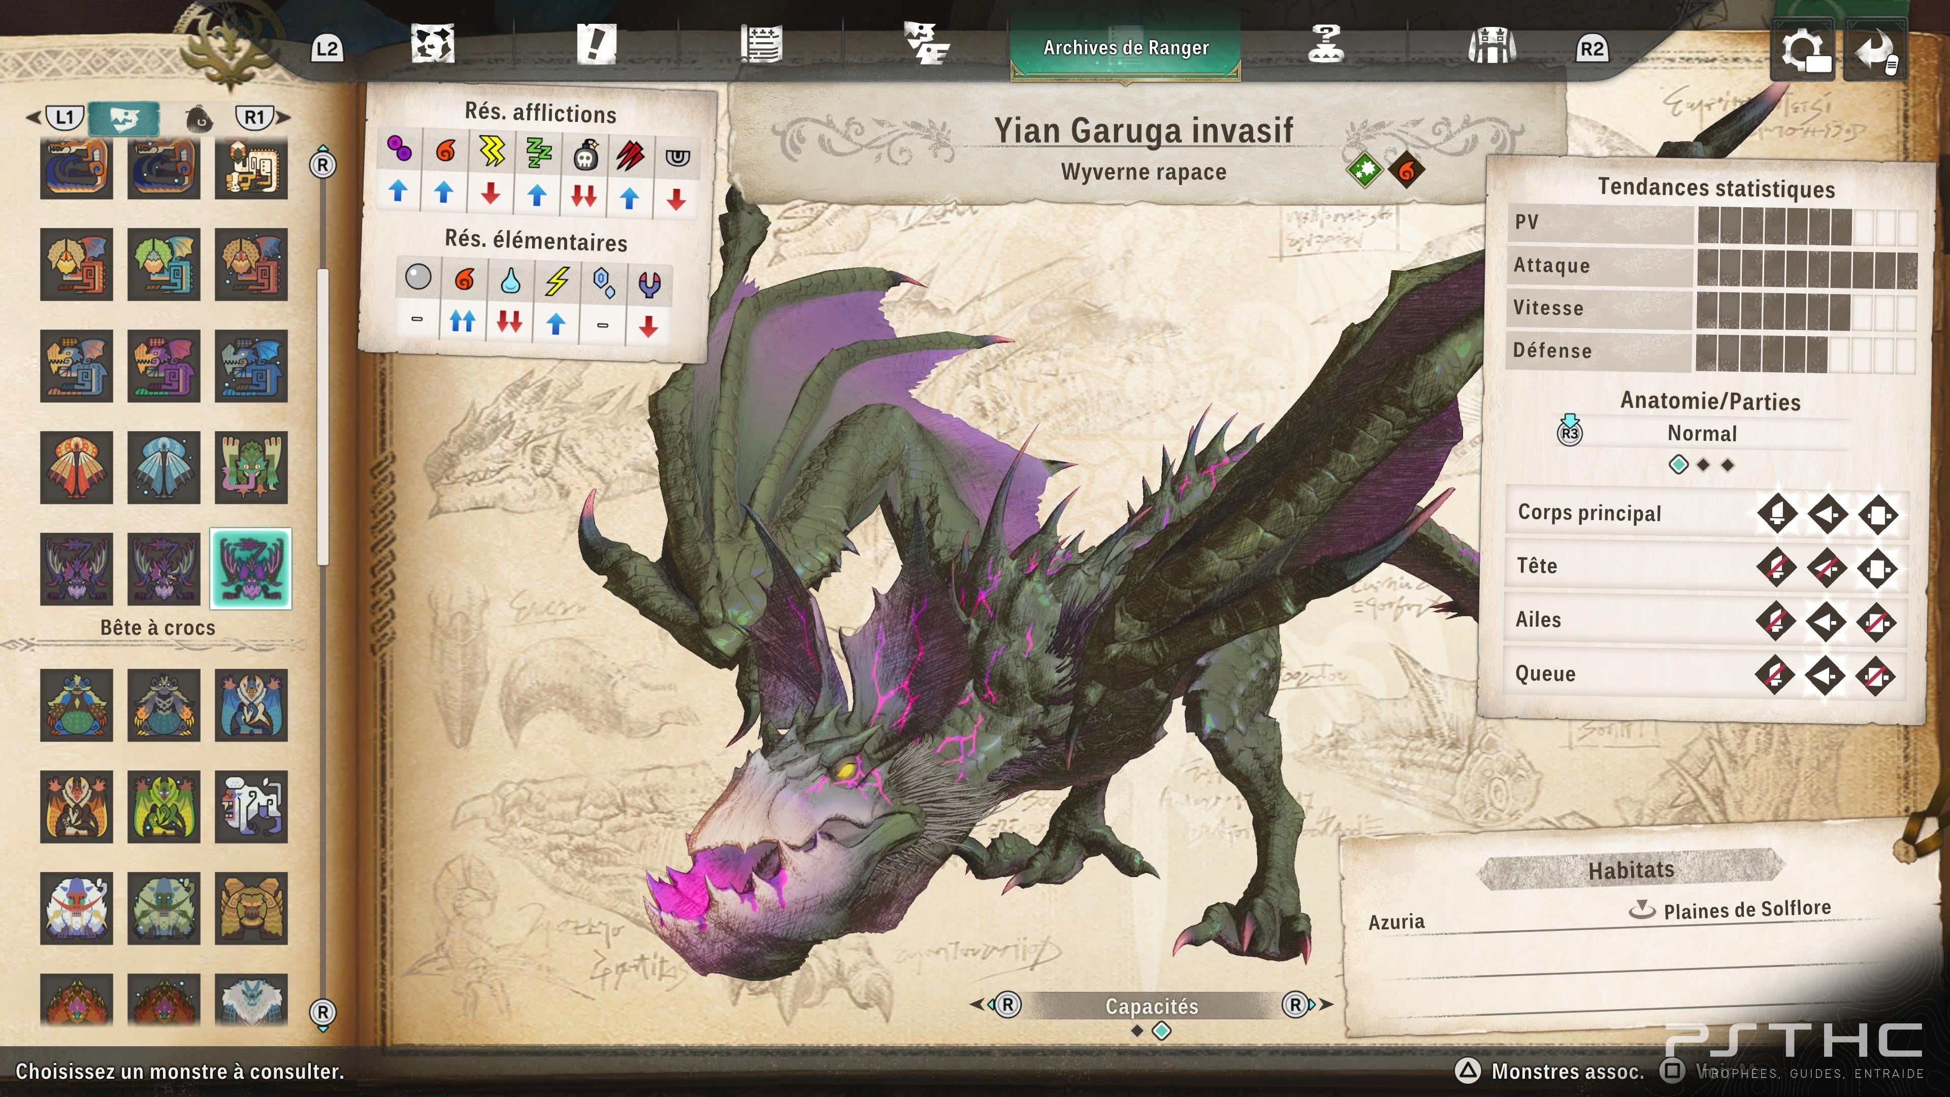Open the scroll list tab
1950x1097 pixels.
pos(761,44)
